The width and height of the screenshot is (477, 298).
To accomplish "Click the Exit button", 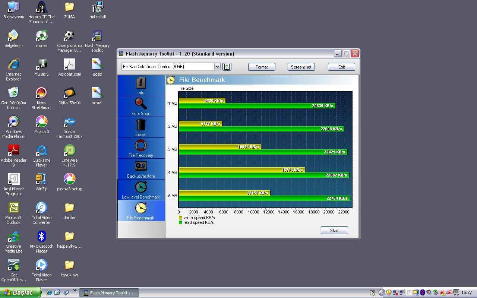I will click(x=341, y=67).
